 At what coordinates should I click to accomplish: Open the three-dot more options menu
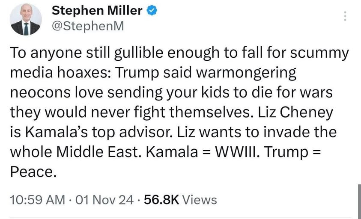click(x=345, y=17)
